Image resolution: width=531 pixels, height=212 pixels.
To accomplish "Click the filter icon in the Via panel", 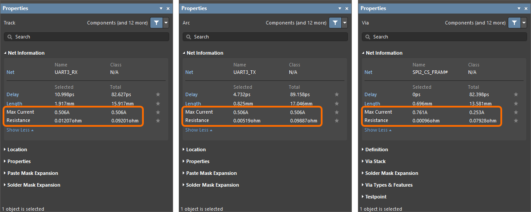I will point(514,23).
